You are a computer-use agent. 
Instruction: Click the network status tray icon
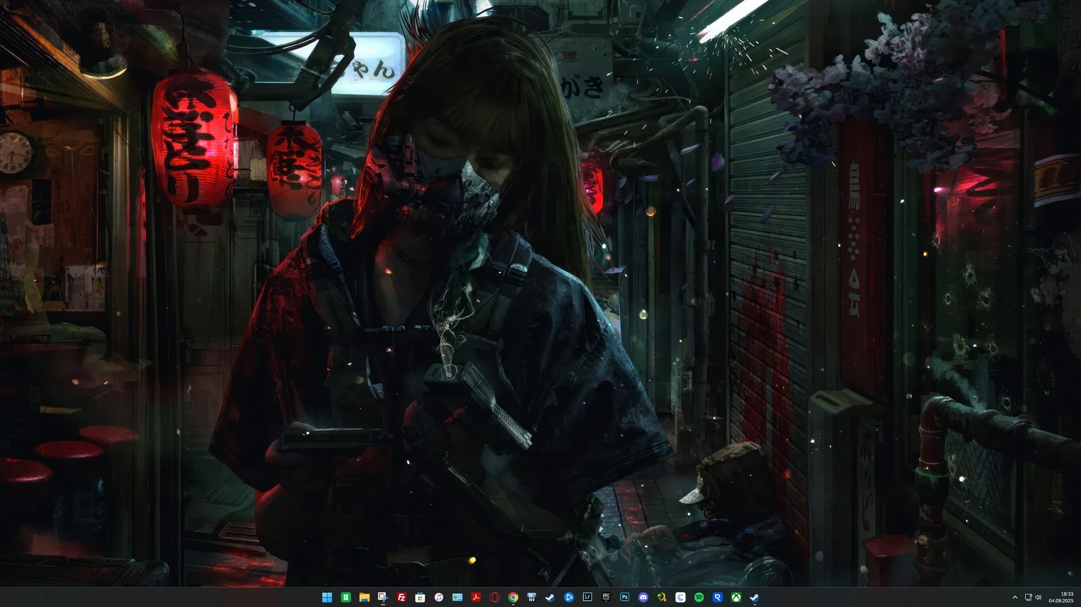1028,597
